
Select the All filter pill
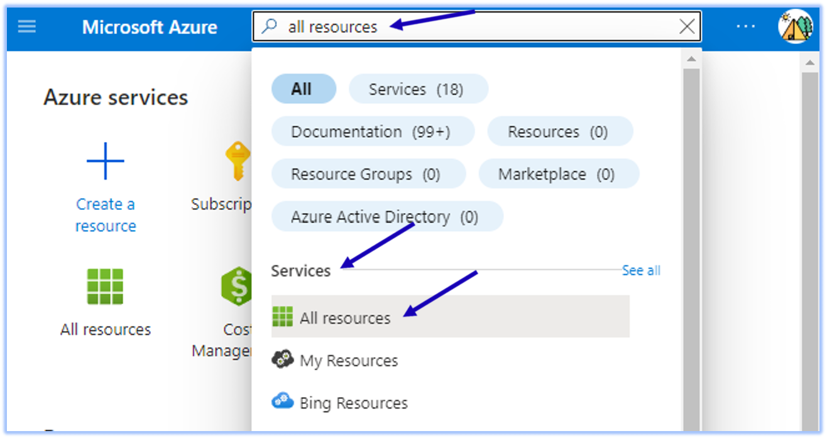click(x=303, y=89)
